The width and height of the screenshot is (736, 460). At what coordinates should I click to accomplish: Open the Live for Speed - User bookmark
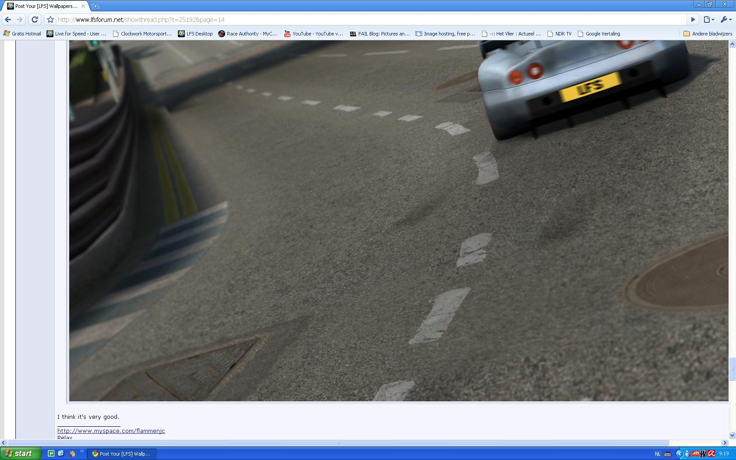77,34
